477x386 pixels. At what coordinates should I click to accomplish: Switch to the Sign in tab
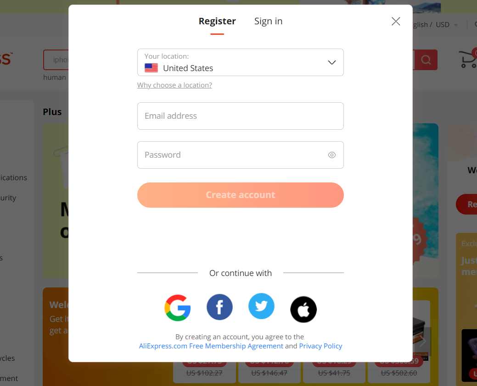(x=268, y=21)
